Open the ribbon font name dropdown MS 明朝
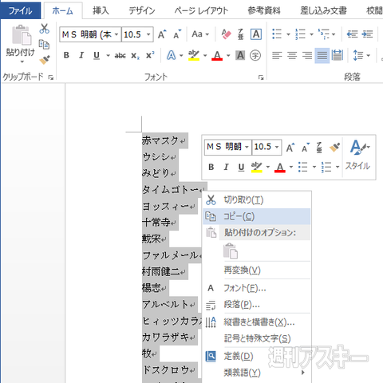 (x=116, y=34)
